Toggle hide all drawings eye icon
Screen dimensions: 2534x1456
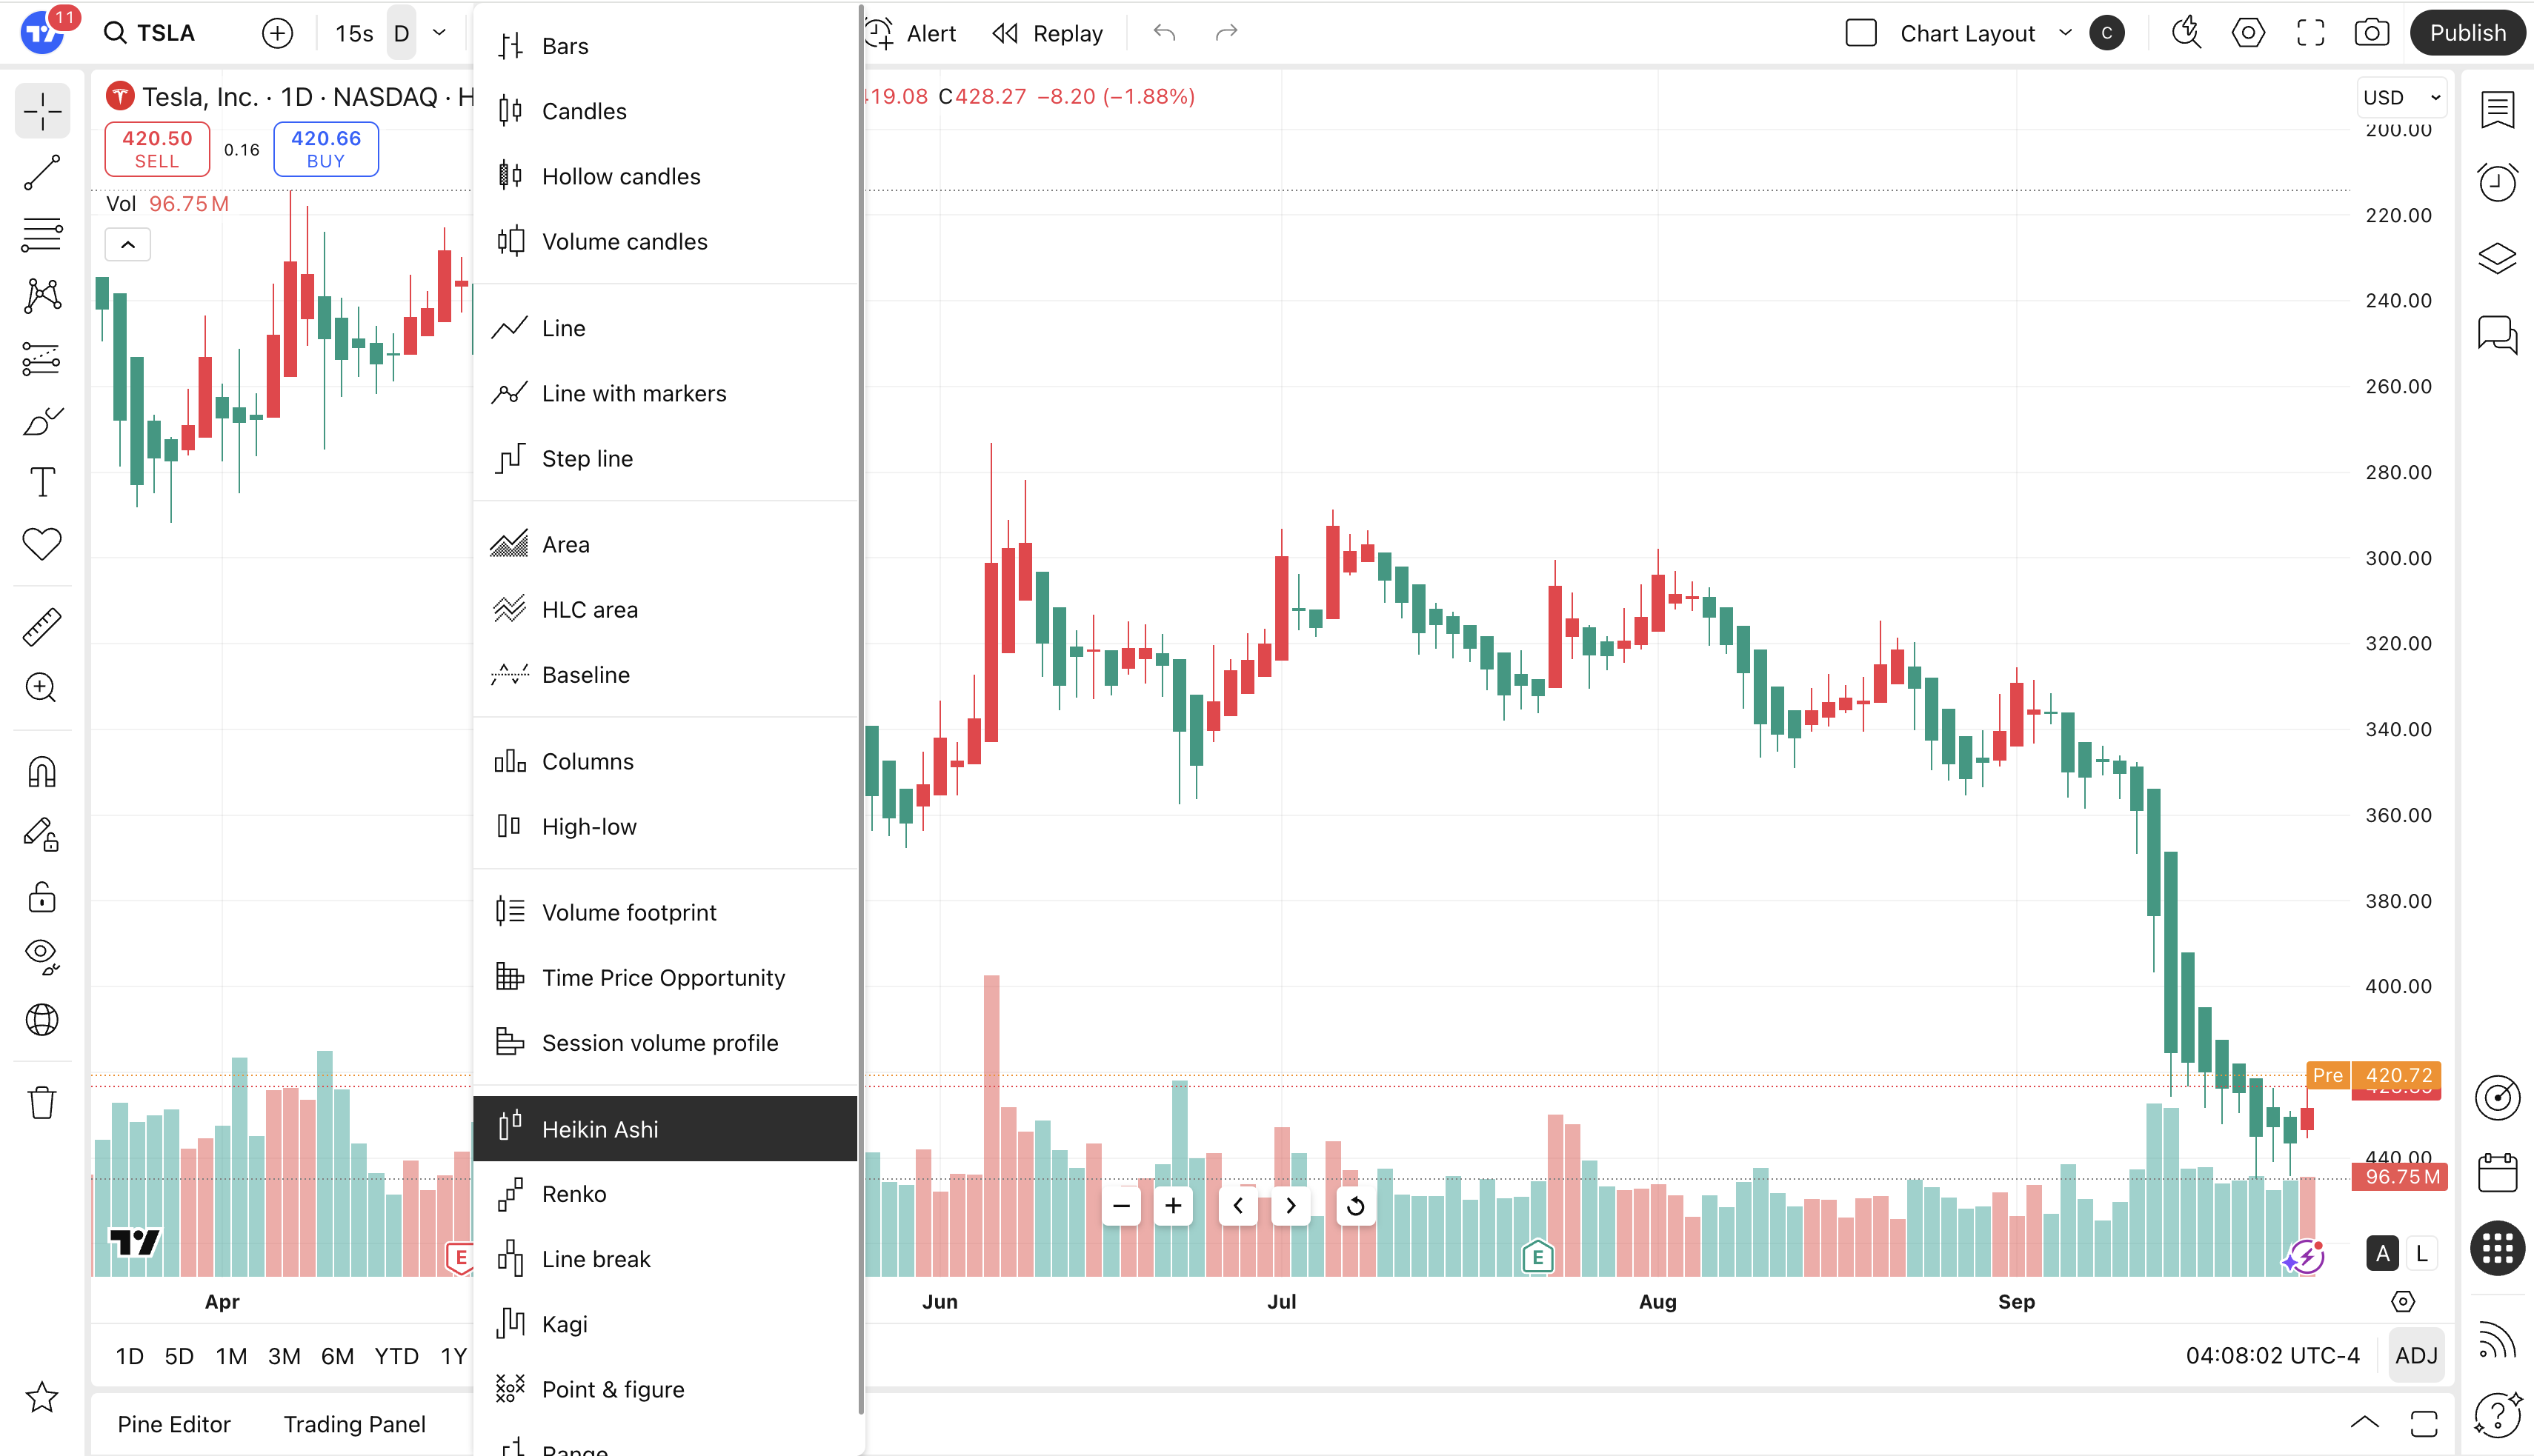click(42, 955)
